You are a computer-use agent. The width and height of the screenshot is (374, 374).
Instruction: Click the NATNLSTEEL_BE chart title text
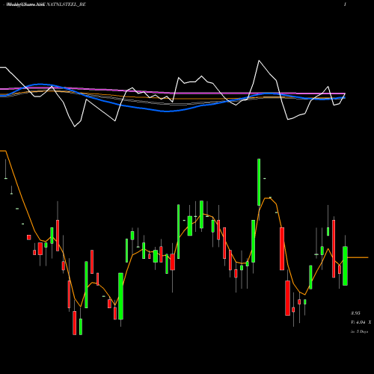click(66, 4)
